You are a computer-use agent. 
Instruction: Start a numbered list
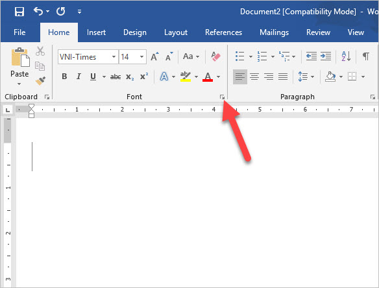pyautogui.click(x=262, y=56)
